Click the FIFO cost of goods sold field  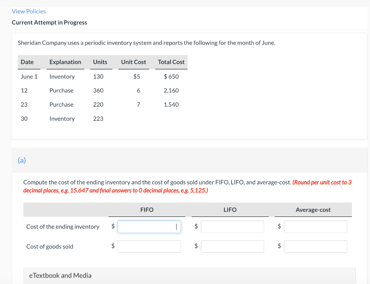coord(149,246)
